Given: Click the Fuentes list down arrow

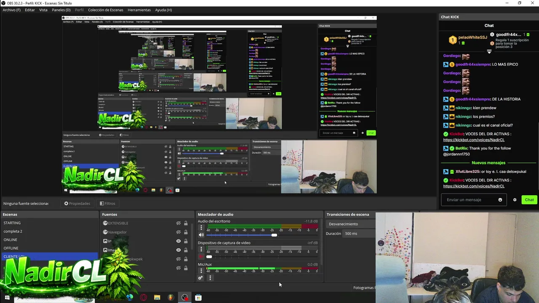Looking at the screenshot, I should pyautogui.click(x=141, y=277).
